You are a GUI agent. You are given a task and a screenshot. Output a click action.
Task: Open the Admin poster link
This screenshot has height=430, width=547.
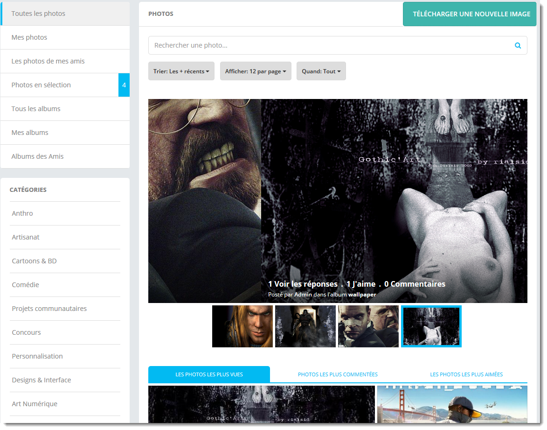click(x=303, y=295)
